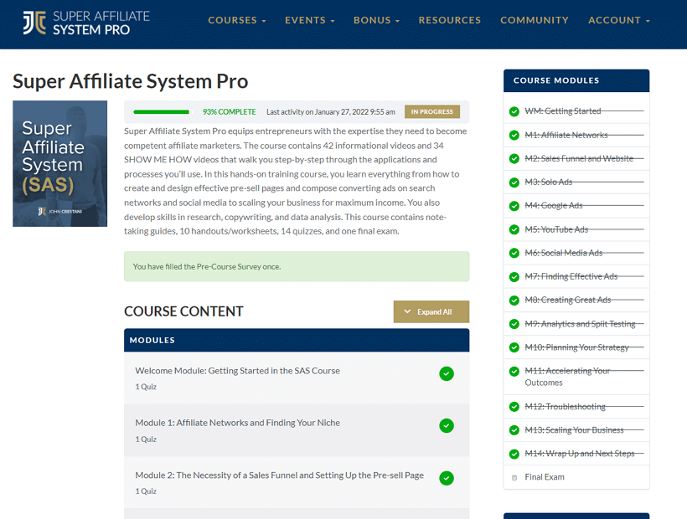This screenshot has width=687, height=519.
Task: Go to the Community page
Action: [534, 20]
